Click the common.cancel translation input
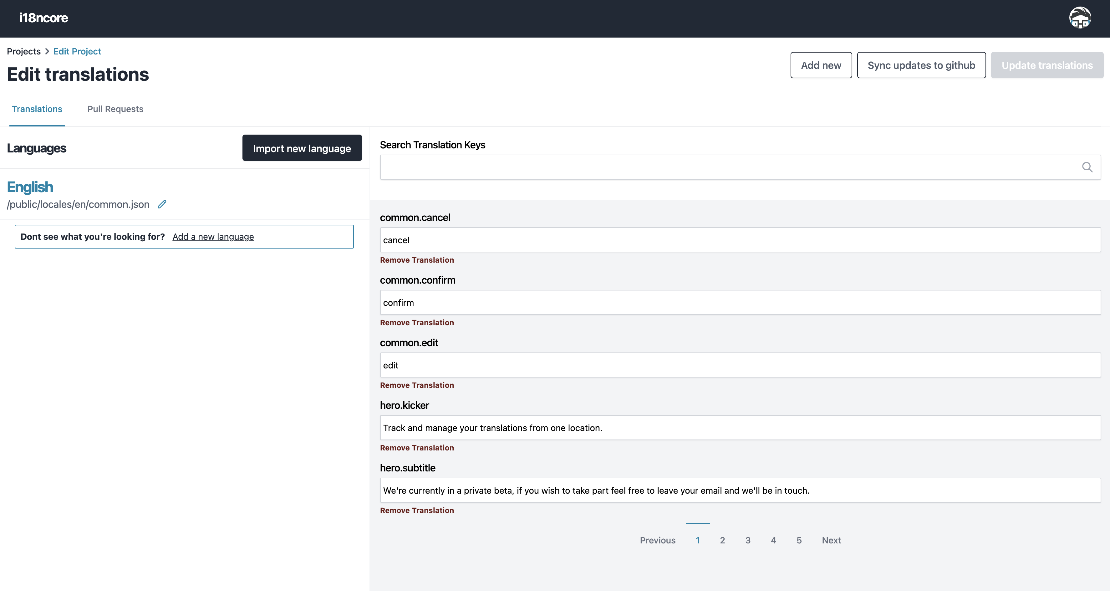1110x591 pixels. (740, 240)
